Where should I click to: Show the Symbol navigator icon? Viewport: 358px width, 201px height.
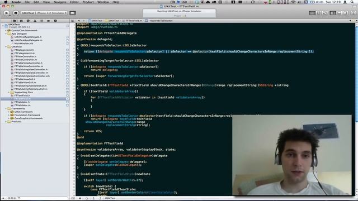[x=21, y=21]
